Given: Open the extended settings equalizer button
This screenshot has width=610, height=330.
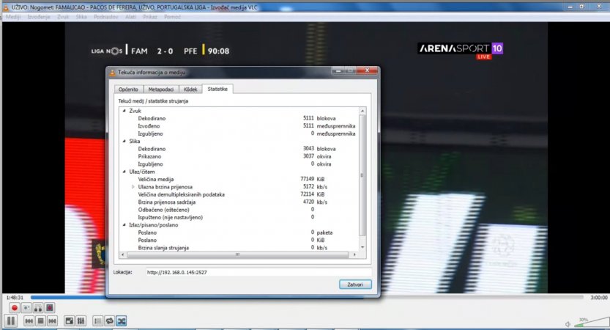Looking at the screenshot, I should tap(81, 321).
